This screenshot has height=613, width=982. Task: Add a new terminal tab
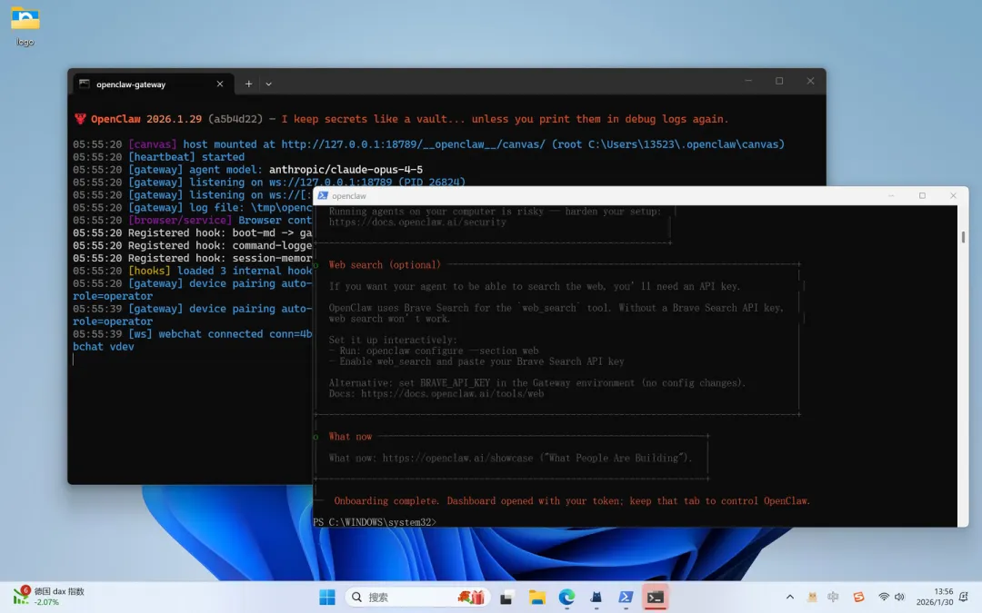[x=248, y=84]
